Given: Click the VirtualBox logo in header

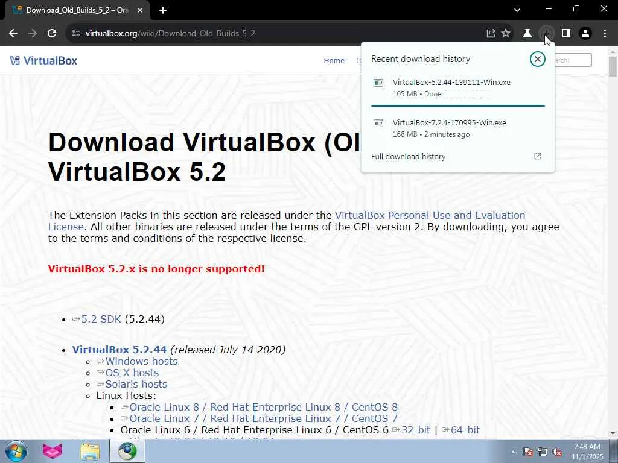Looking at the screenshot, I should click(x=43, y=61).
